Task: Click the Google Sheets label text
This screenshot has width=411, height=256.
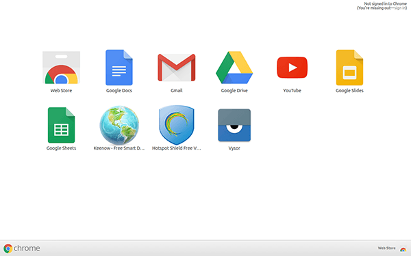Action: [62, 148]
